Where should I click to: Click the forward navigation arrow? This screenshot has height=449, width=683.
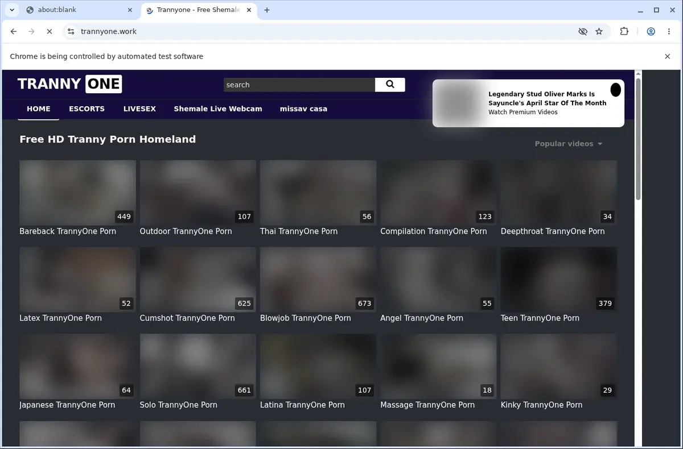[x=31, y=32]
